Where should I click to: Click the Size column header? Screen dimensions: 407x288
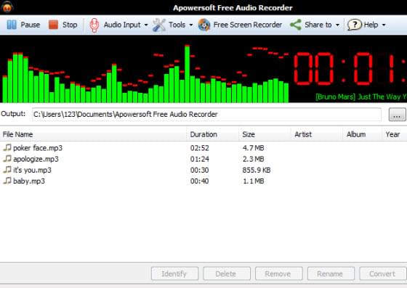pyautogui.click(x=265, y=134)
